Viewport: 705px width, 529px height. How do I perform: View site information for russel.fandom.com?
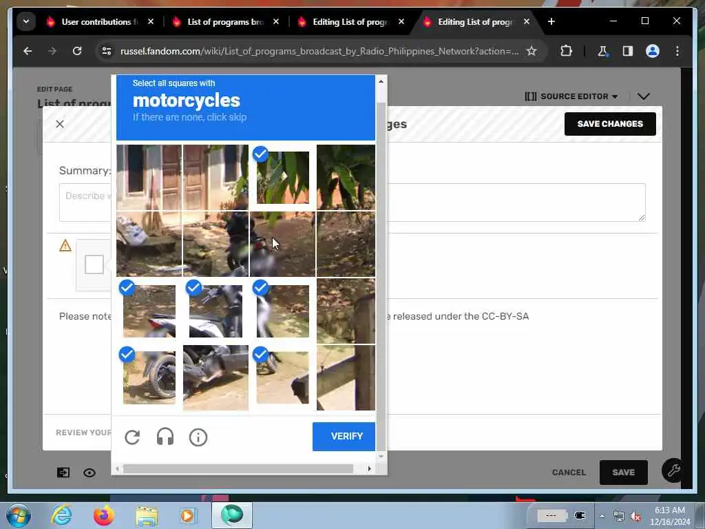click(x=107, y=51)
